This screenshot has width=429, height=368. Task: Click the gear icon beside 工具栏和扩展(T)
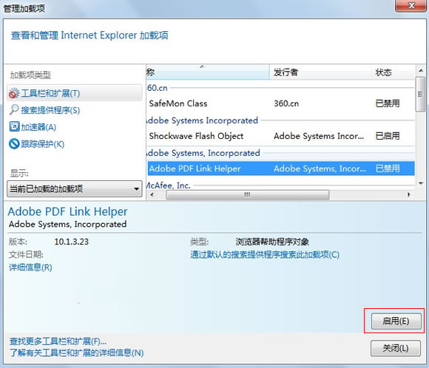(x=13, y=93)
